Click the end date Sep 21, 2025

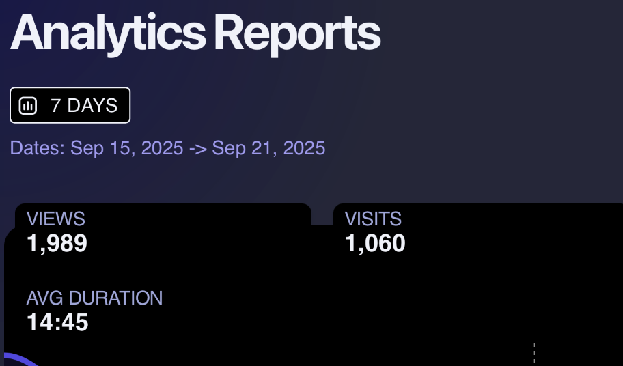click(268, 148)
